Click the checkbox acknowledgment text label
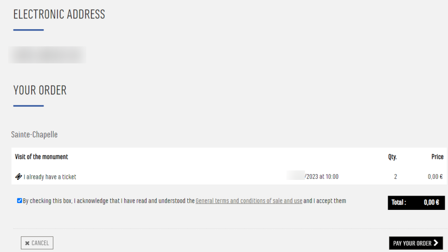 point(184,201)
